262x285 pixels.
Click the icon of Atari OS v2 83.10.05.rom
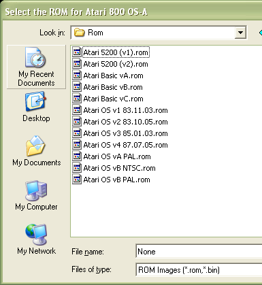pos(77,122)
